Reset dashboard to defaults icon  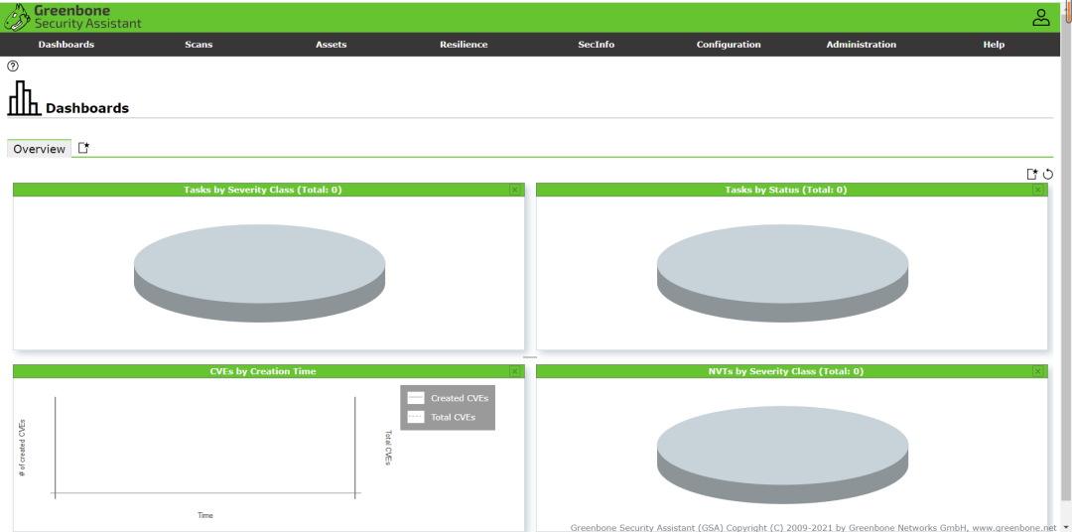(x=1048, y=175)
